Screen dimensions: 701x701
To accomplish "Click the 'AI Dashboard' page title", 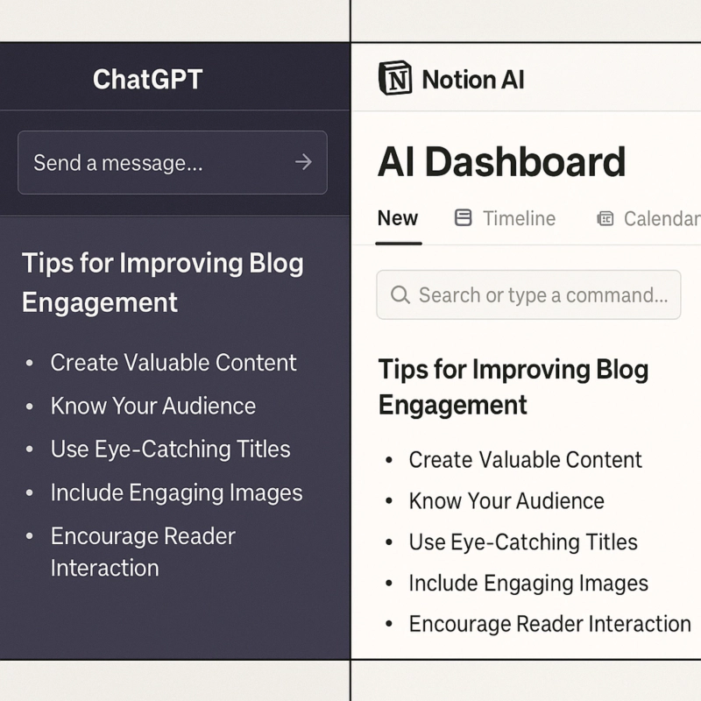I will tap(501, 162).
